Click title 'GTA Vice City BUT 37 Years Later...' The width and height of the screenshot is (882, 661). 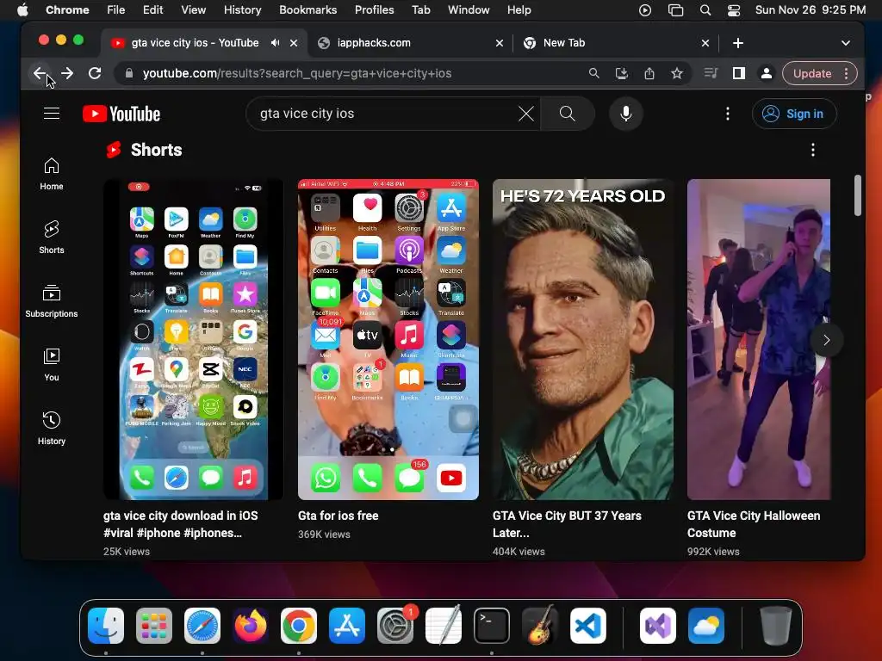pos(567,524)
